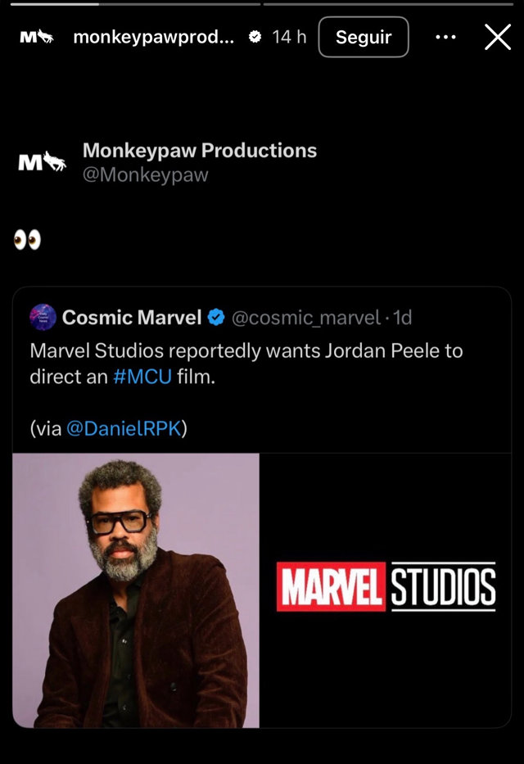Open the three-dot more options menu
Image resolution: width=524 pixels, height=764 pixels.
[445, 37]
